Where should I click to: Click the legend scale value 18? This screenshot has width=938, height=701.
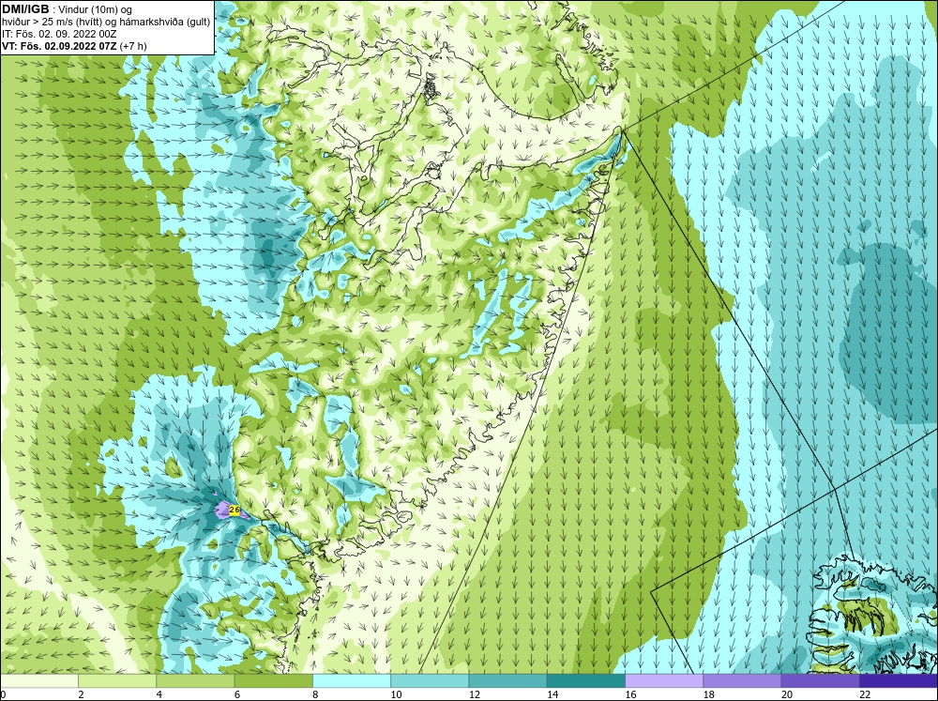point(709,694)
